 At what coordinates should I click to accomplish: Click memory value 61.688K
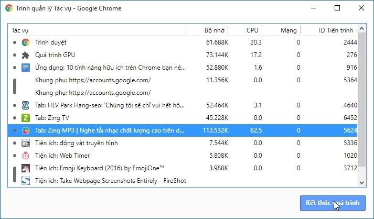(x=217, y=42)
